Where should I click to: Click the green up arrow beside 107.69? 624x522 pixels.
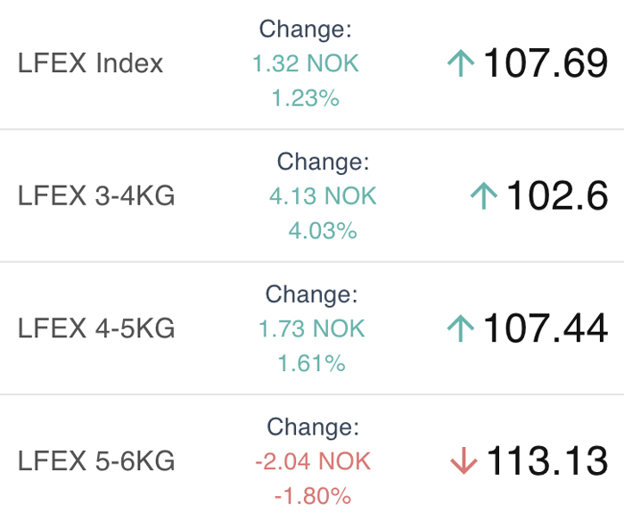461,63
